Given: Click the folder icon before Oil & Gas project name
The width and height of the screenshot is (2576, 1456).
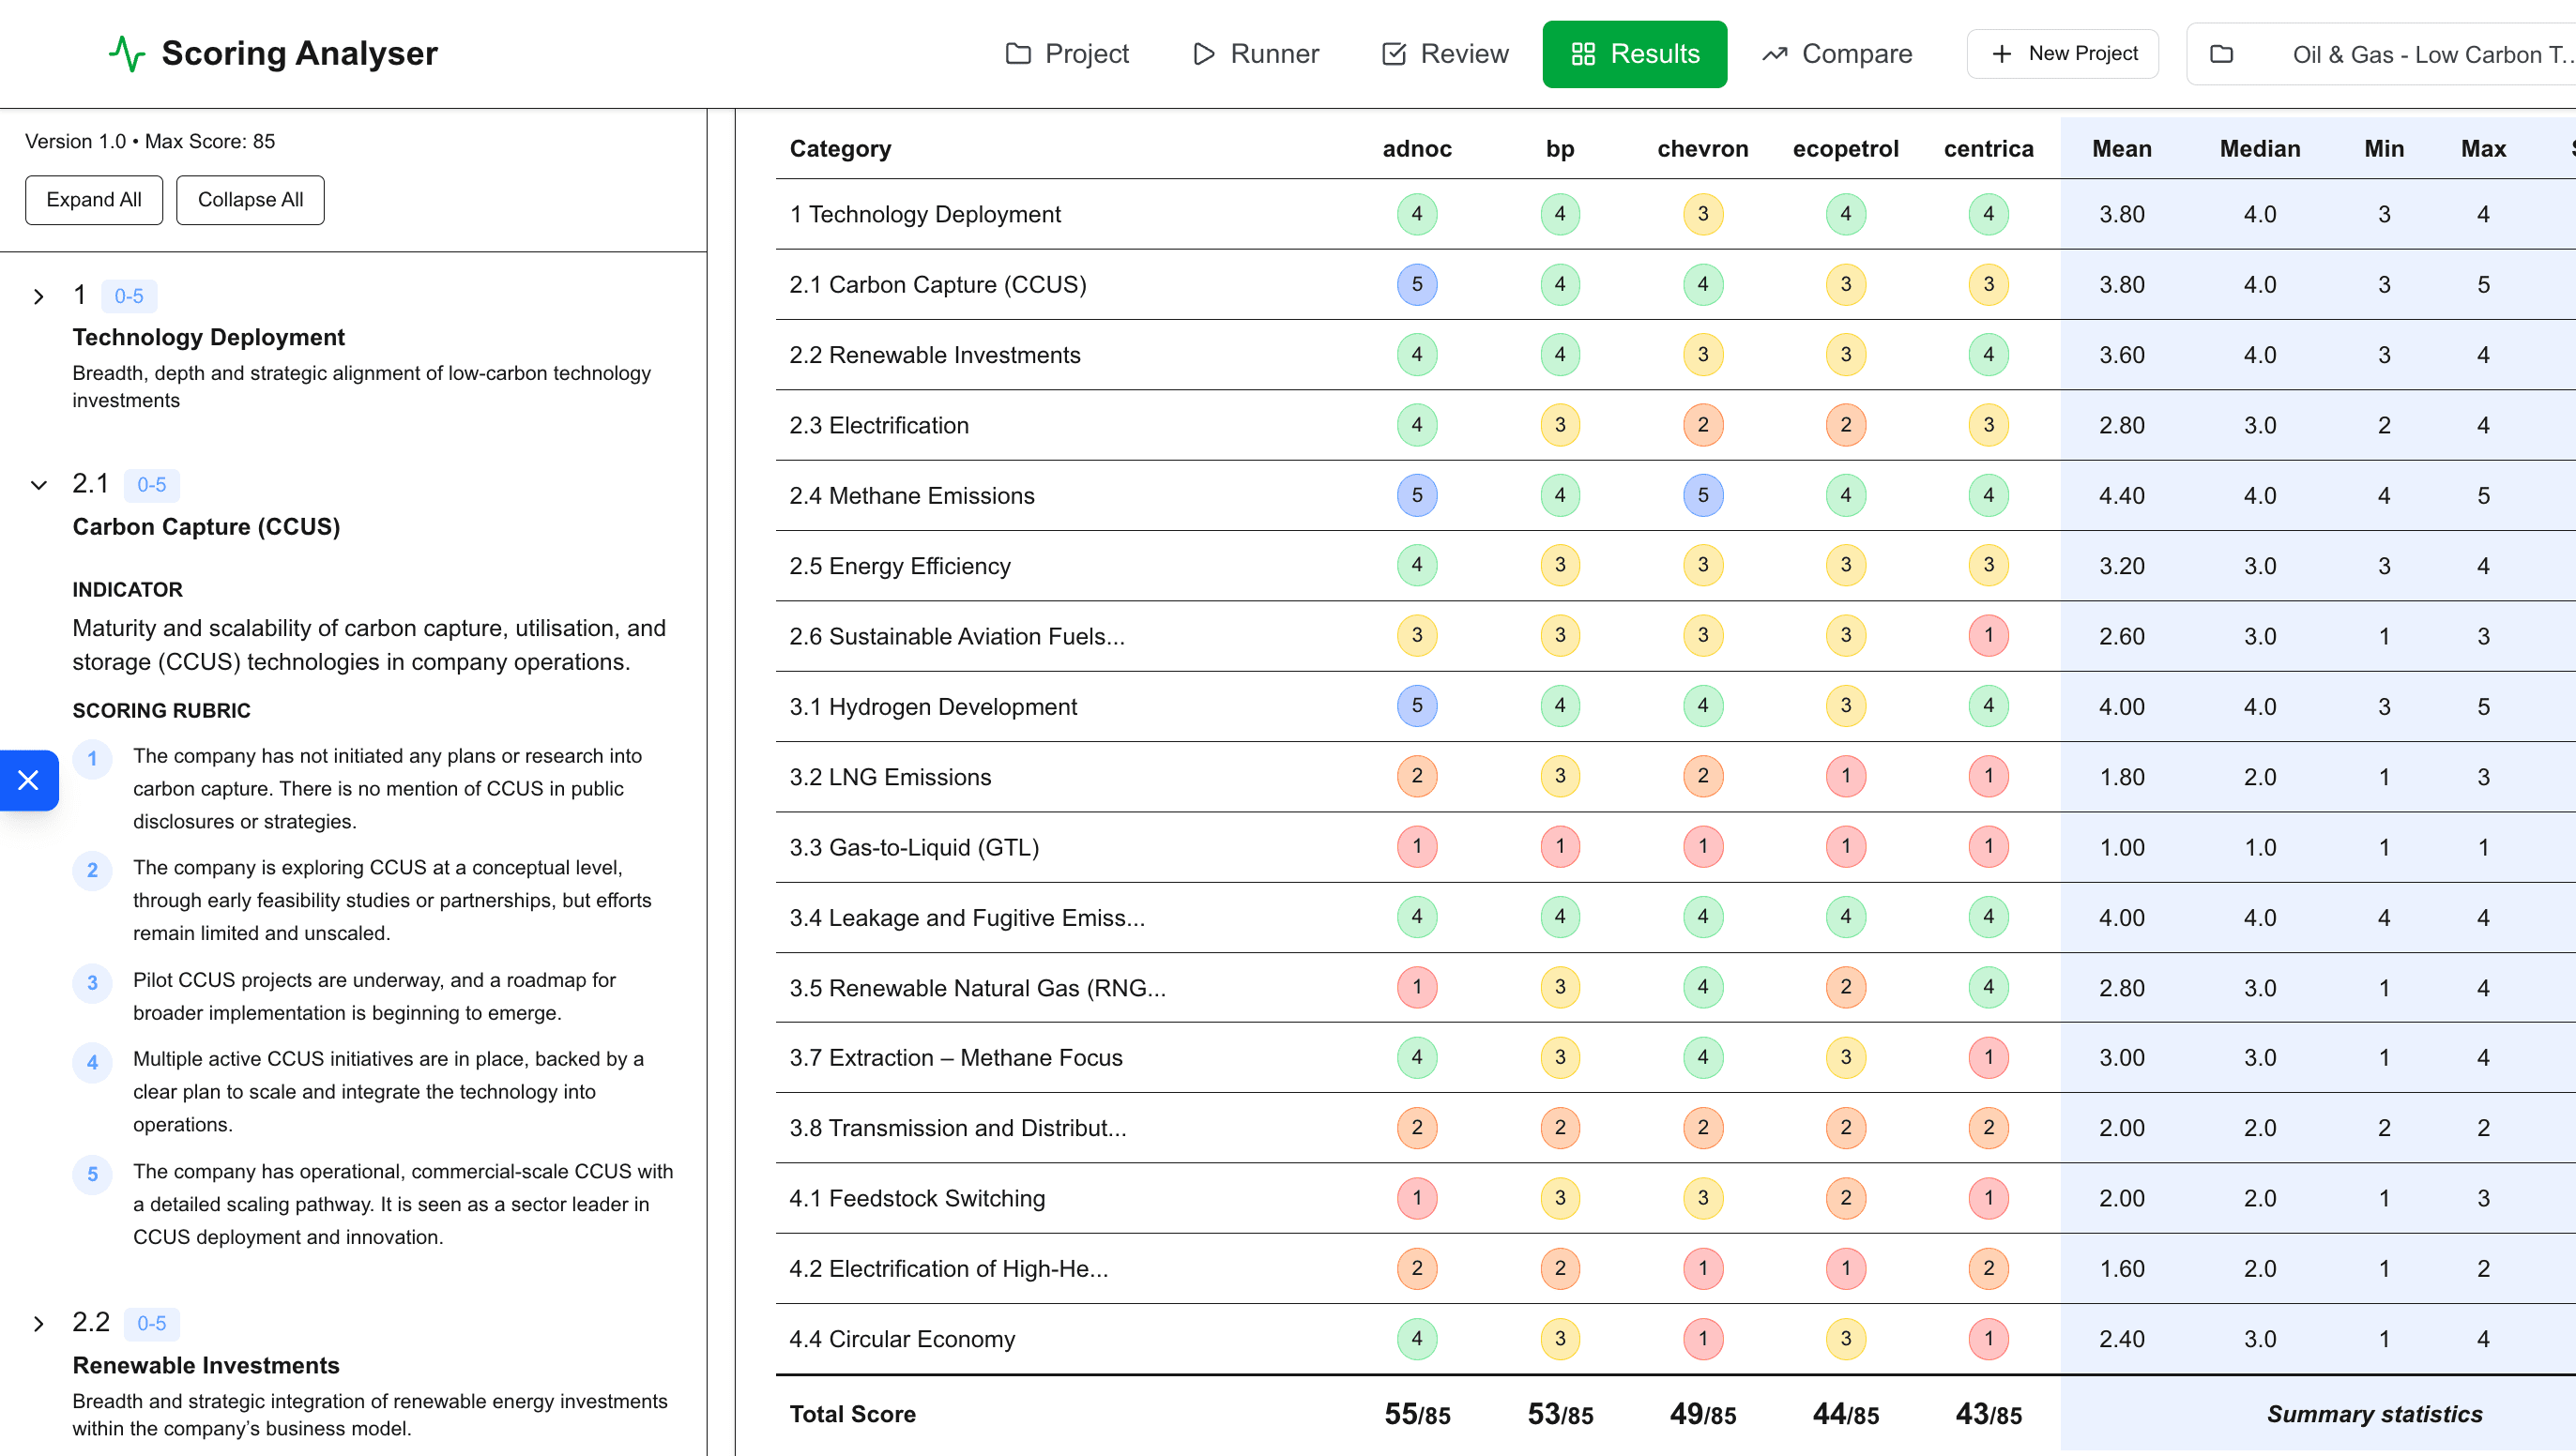Looking at the screenshot, I should pos(2224,54).
